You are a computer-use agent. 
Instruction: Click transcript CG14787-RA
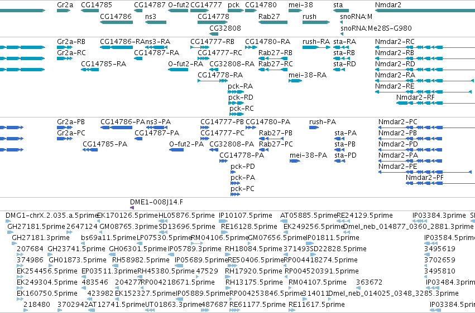pyautogui.click(x=138, y=58)
